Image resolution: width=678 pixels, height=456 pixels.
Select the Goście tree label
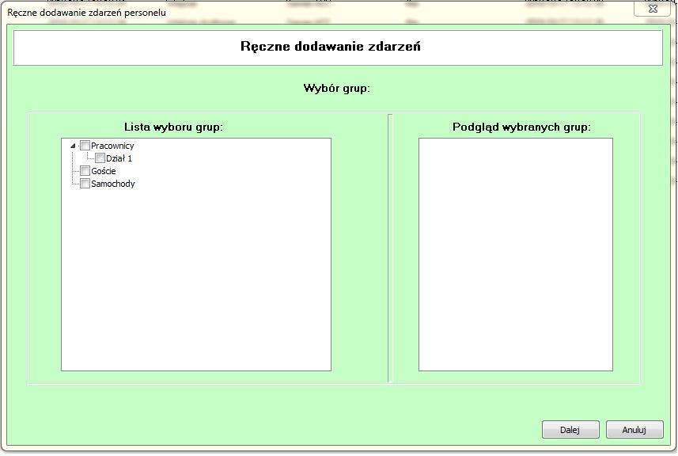104,171
